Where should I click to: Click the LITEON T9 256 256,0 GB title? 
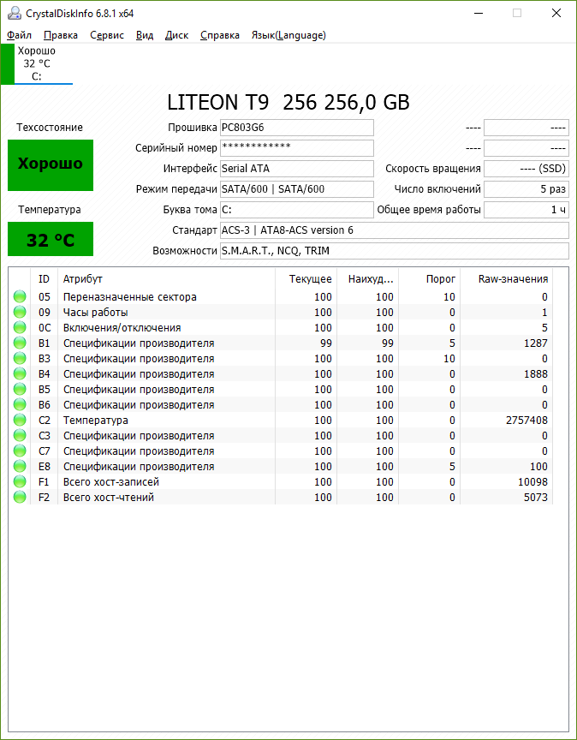288,102
